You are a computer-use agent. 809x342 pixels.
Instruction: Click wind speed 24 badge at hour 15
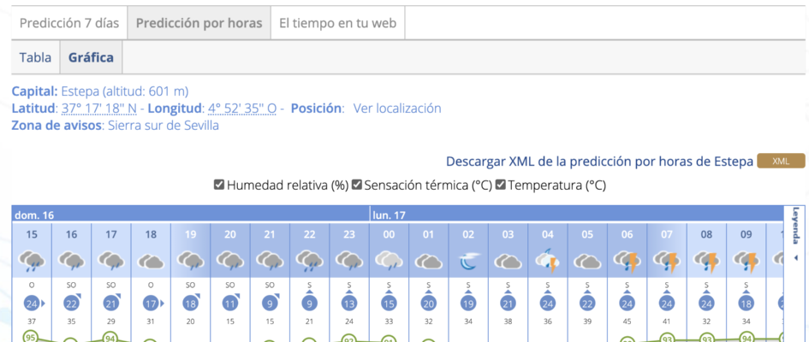pos(32,304)
